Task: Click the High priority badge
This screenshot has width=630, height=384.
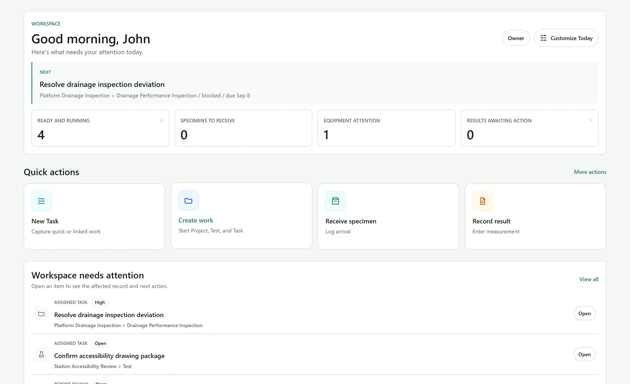Action: [x=100, y=302]
